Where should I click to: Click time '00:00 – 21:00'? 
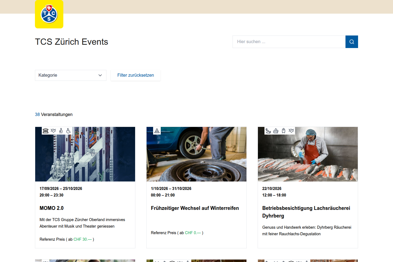click(x=163, y=195)
